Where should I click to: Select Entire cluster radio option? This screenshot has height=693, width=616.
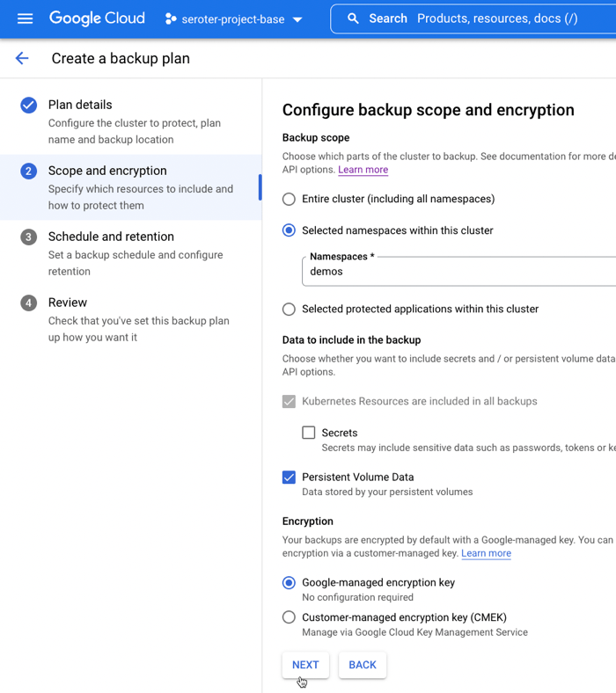(x=289, y=200)
